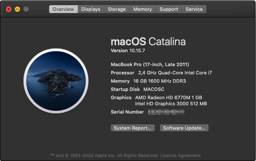Show the Support tab
Screen dimensions: 256x161
tap(169, 9)
